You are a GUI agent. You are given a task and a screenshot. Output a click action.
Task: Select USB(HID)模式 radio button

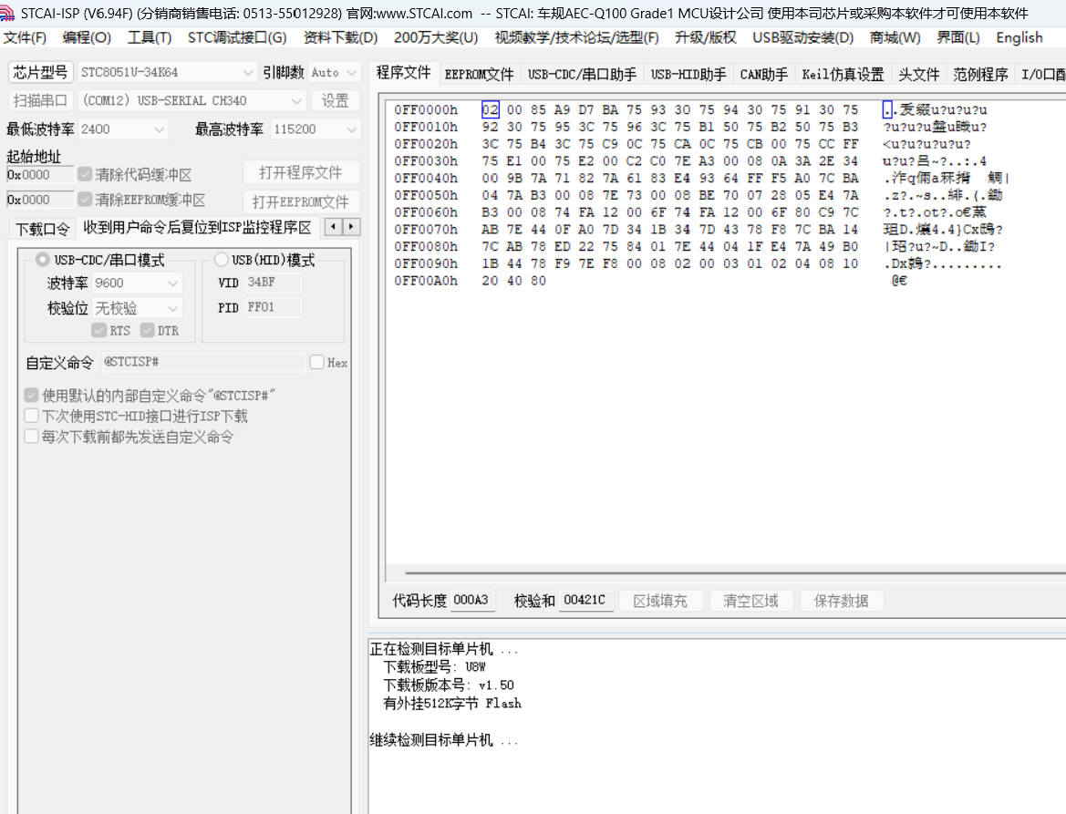(x=221, y=260)
